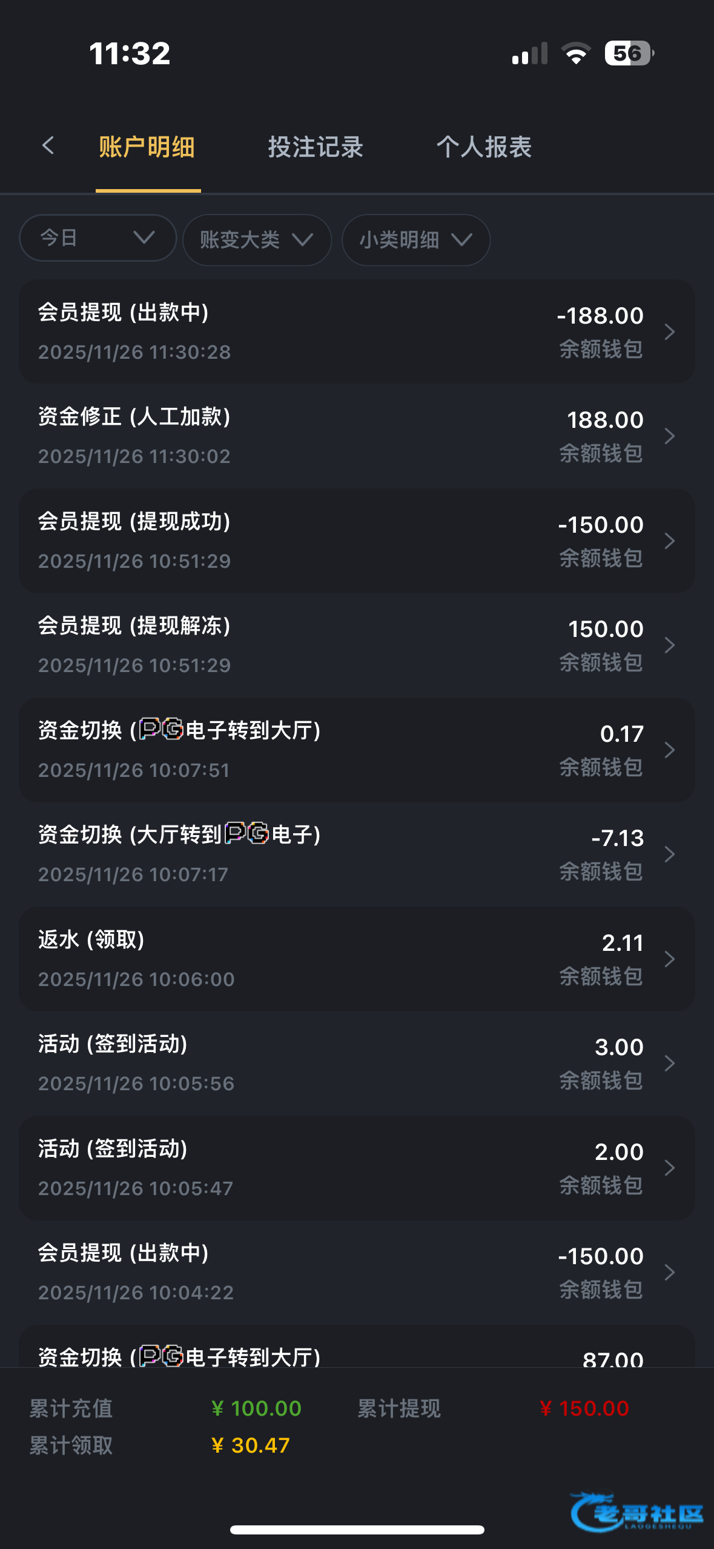The image size is (714, 1549).
Task: Tap the 老哥社区 watermark logo
Action: click(x=637, y=1512)
